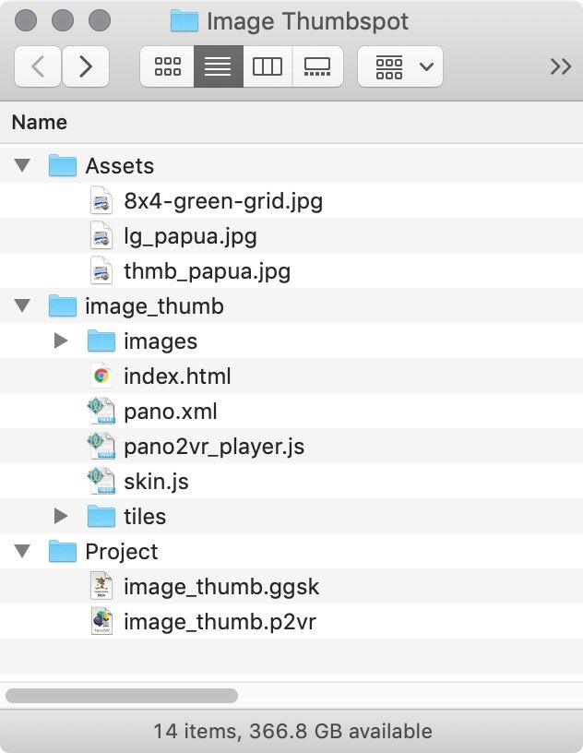The height and width of the screenshot is (753, 583).
Task: Select file name image_thumb.ggsk
Action: pyautogui.click(x=221, y=587)
